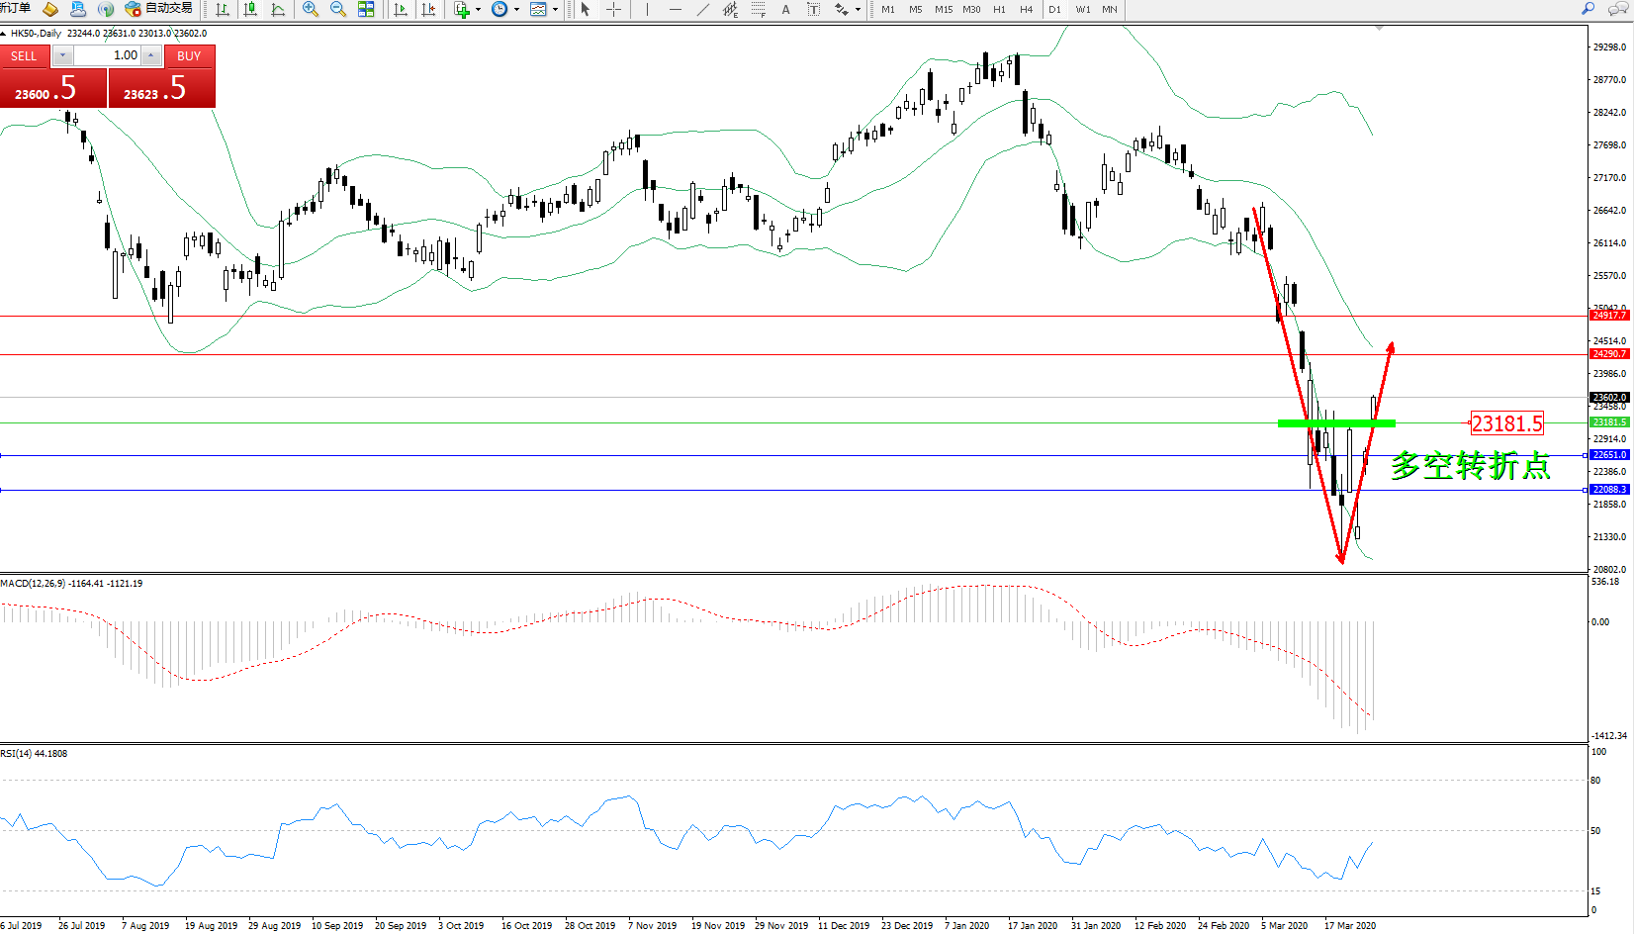Screen dimensions: 1634x934
Task: Switch to the H4 timeframe
Action: point(1026,10)
